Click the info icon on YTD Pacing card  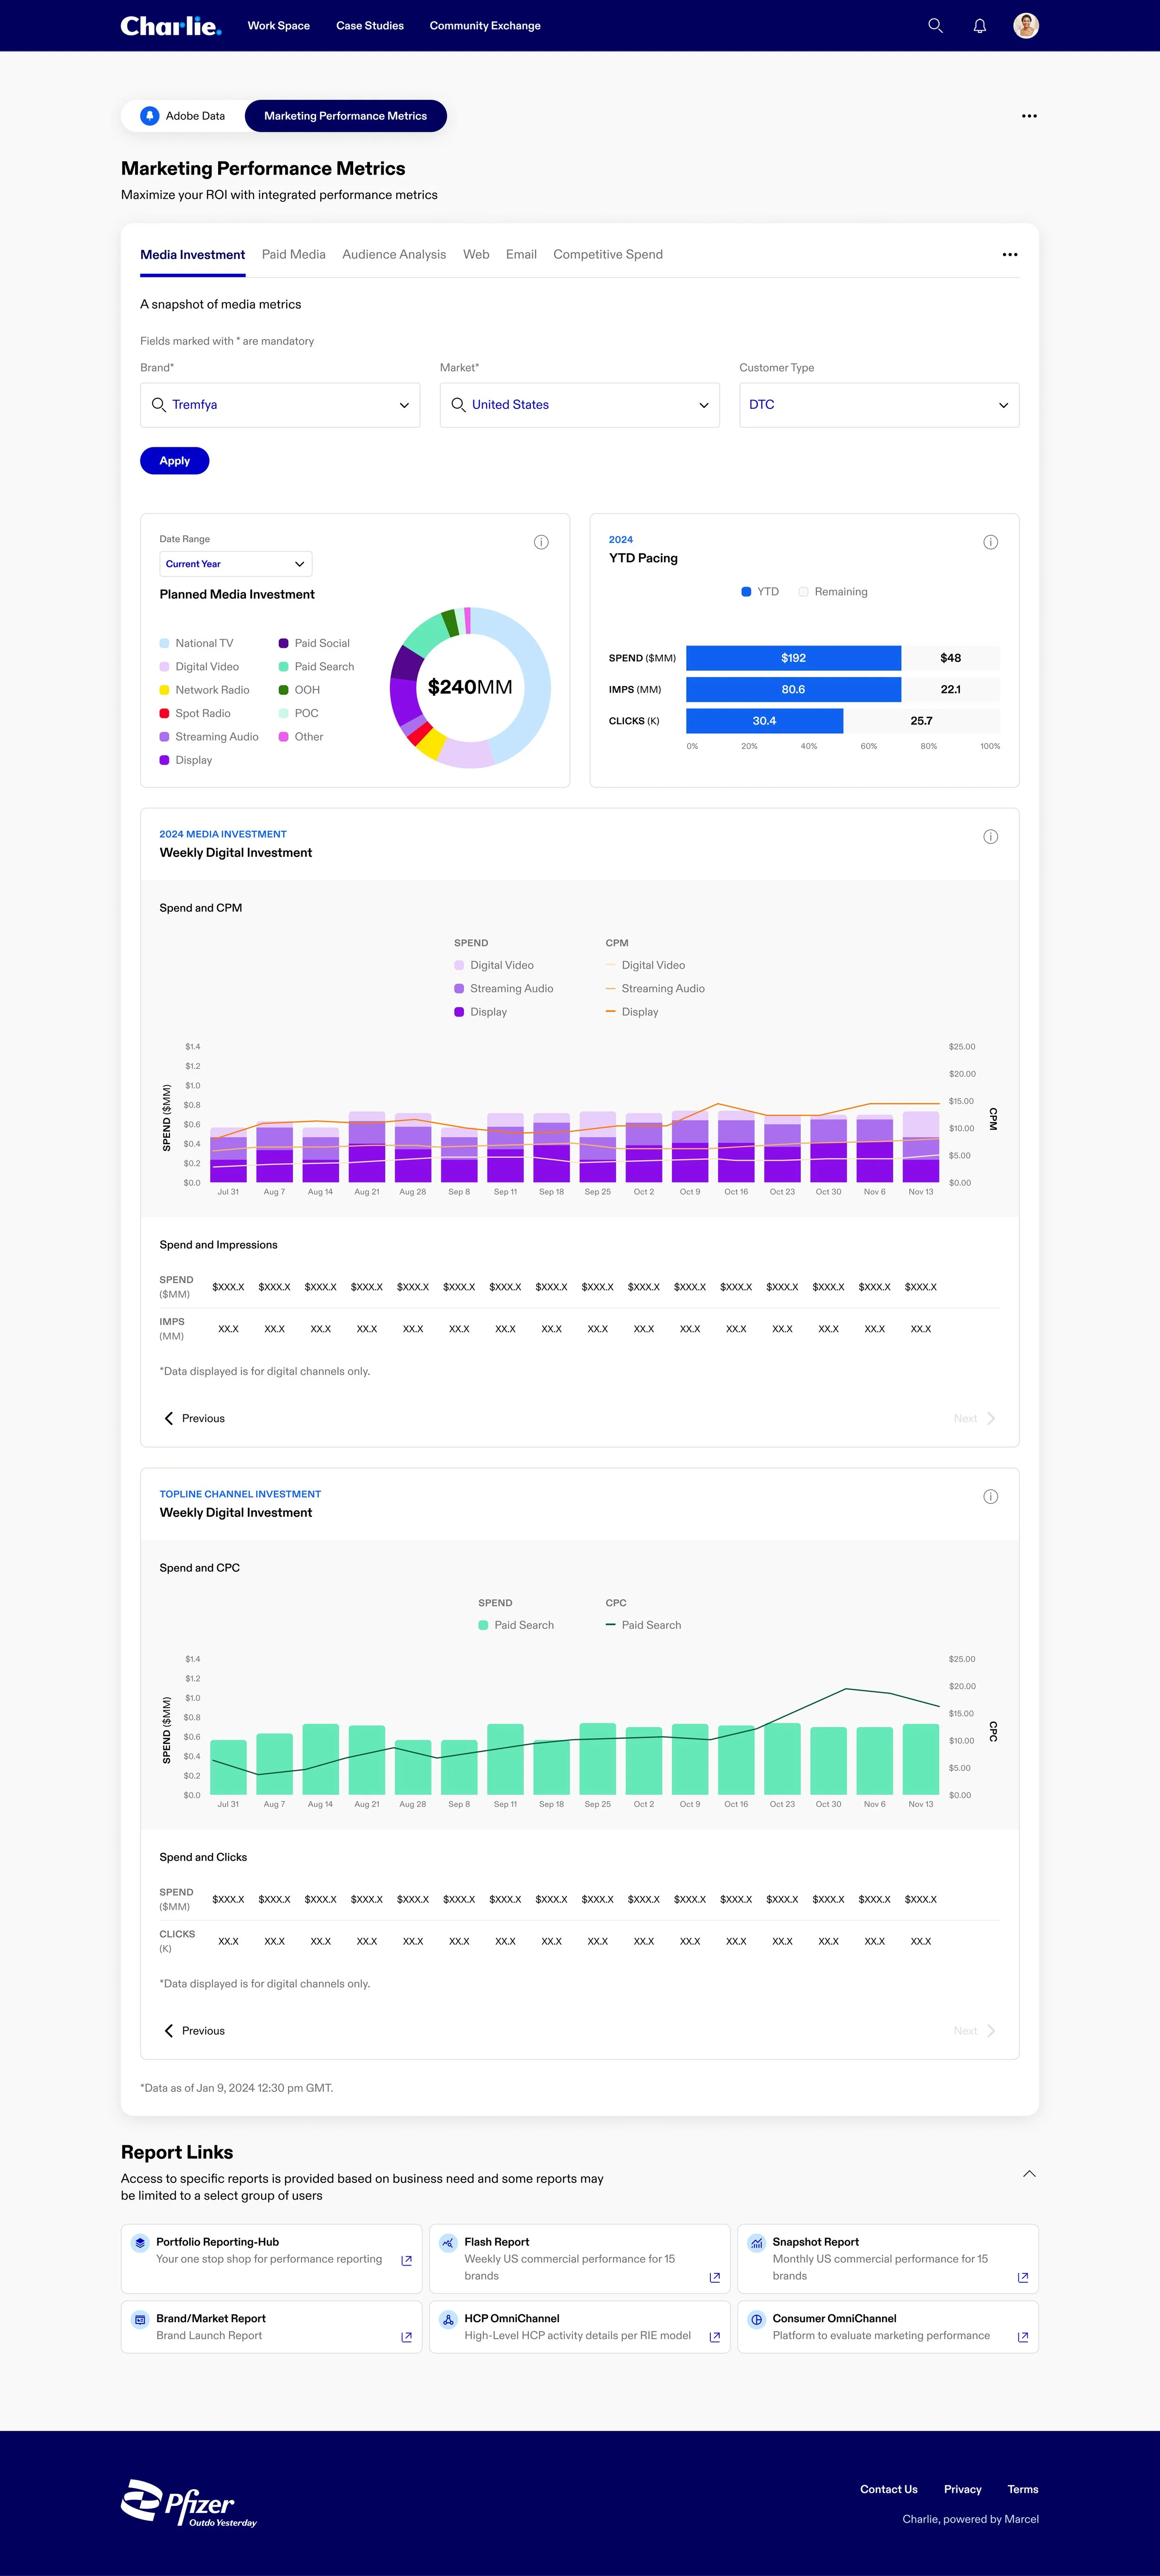[x=990, y=542]
